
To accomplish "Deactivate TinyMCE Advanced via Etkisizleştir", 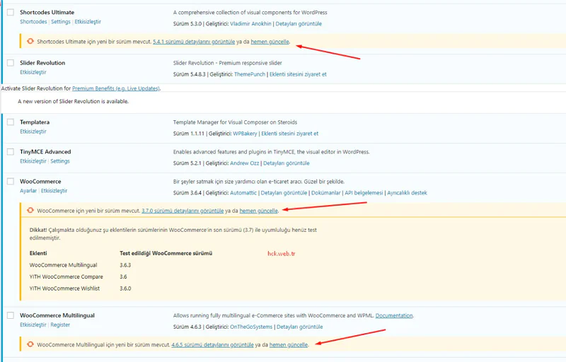I will click(x=33, y=160).
